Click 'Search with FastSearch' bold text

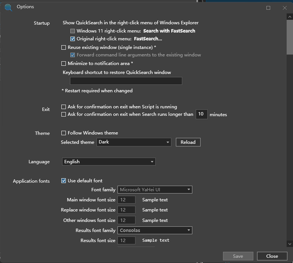pos(169,31)
